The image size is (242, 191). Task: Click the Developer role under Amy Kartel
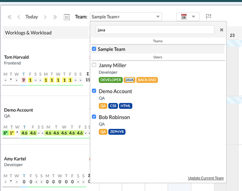(x=13, y=165)
